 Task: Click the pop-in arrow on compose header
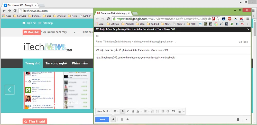click(248, 29)
